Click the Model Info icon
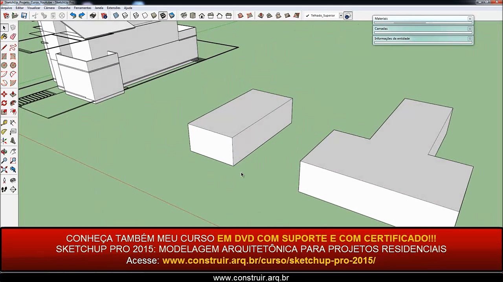This screenshot has height=282, width=503. [104, 16]
